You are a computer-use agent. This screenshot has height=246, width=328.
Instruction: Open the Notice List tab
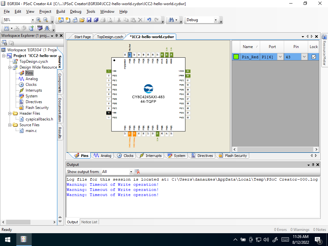[89, 222]
